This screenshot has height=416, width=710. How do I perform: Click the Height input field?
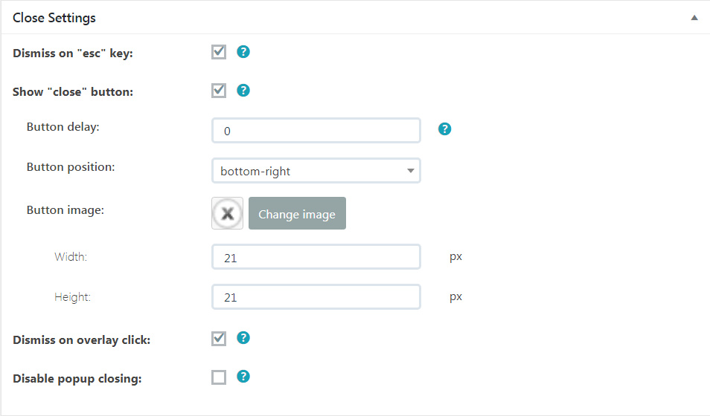coord(316,296)
